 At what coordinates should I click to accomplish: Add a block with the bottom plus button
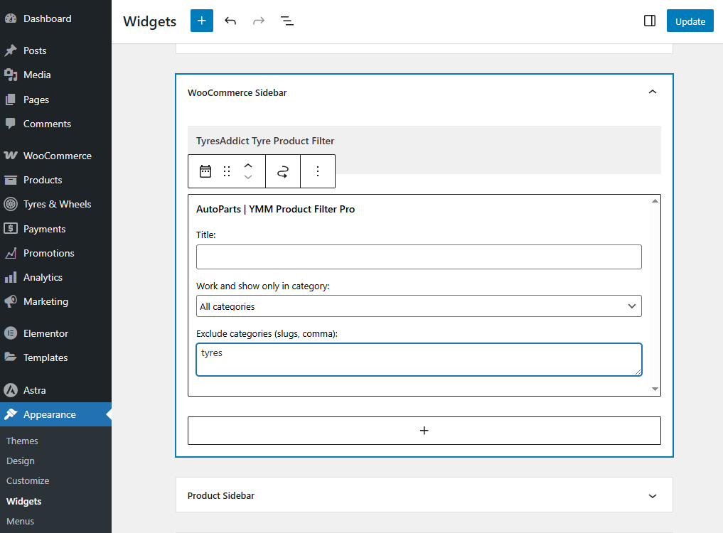(424, 431)
